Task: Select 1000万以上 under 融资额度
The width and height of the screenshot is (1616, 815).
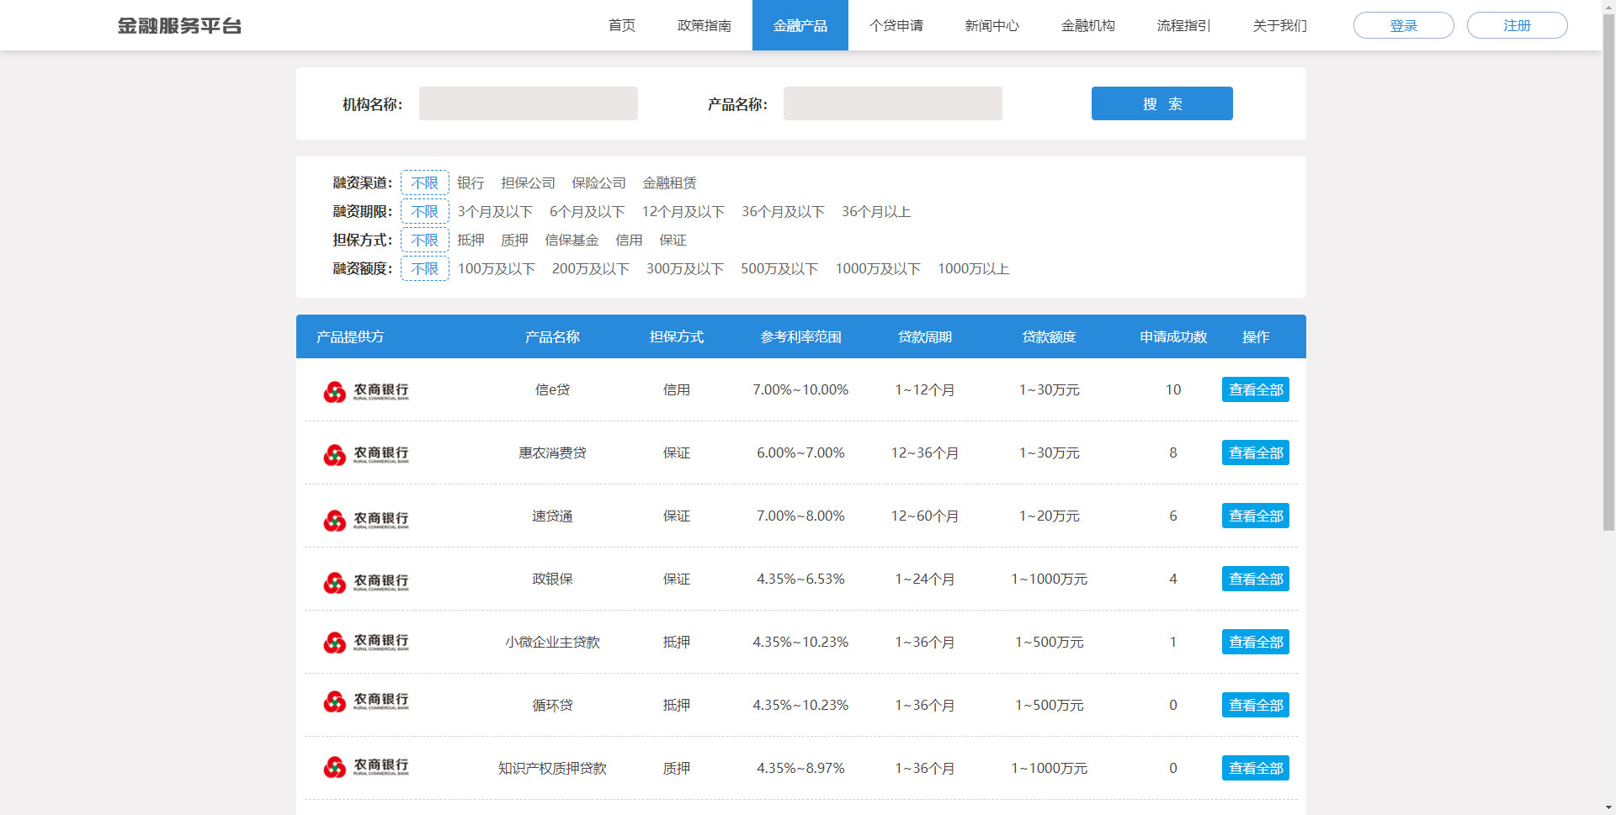Action: (972, 268)
